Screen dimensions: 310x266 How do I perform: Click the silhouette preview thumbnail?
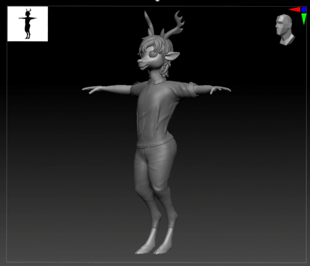[x=28, y=24]
